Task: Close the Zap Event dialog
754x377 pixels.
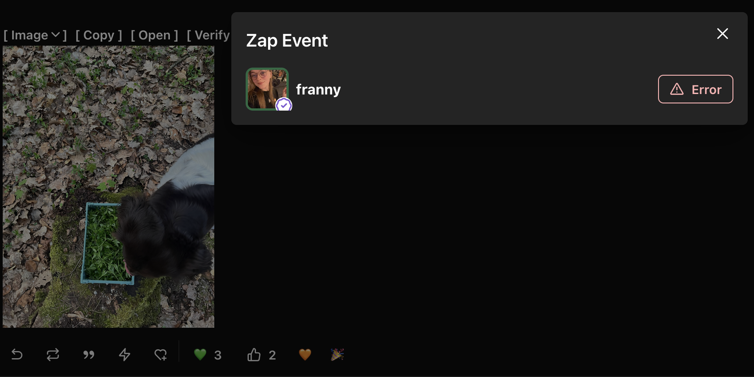Action: point(722,34)
